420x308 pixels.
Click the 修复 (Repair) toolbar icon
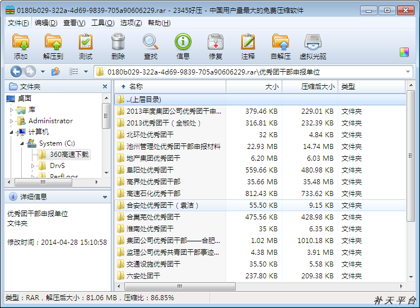click(x=216, y=46)
